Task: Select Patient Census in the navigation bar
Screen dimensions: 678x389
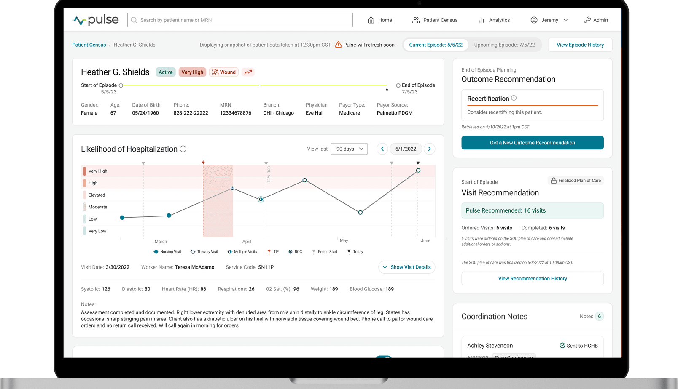Action: click(435, 20)
